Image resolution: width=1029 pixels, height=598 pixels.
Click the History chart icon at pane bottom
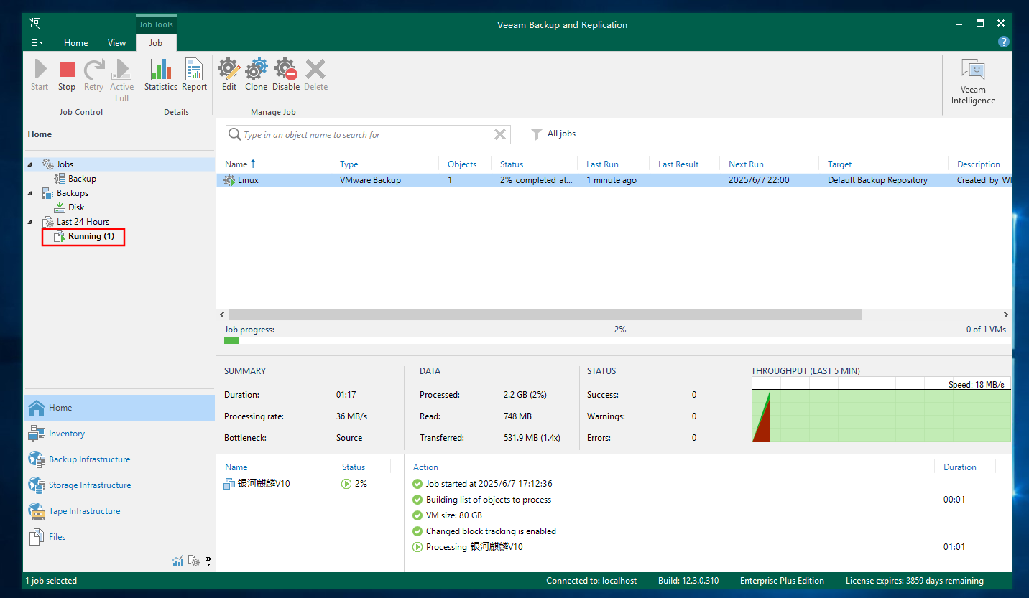(x=178, y=561)
